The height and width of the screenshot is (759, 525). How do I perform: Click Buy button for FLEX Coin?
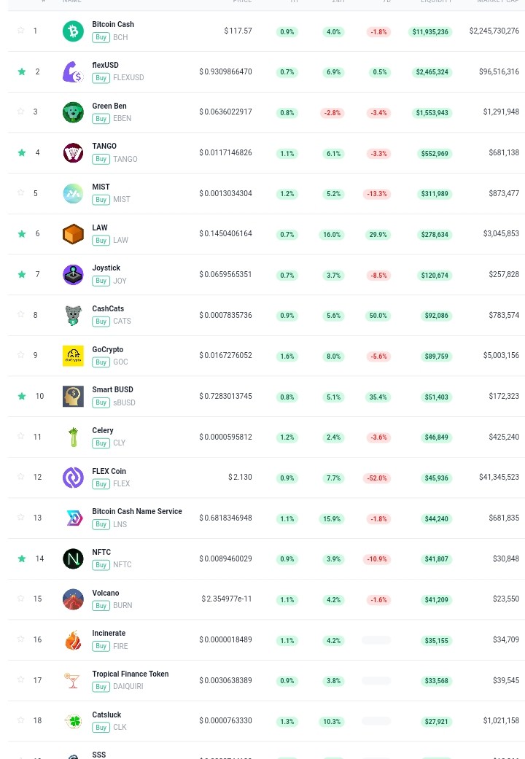coord(101,484)
